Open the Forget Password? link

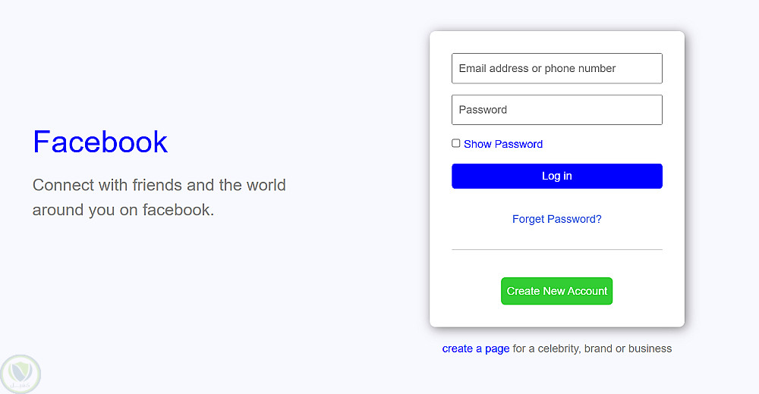click(x=556, y=219)
